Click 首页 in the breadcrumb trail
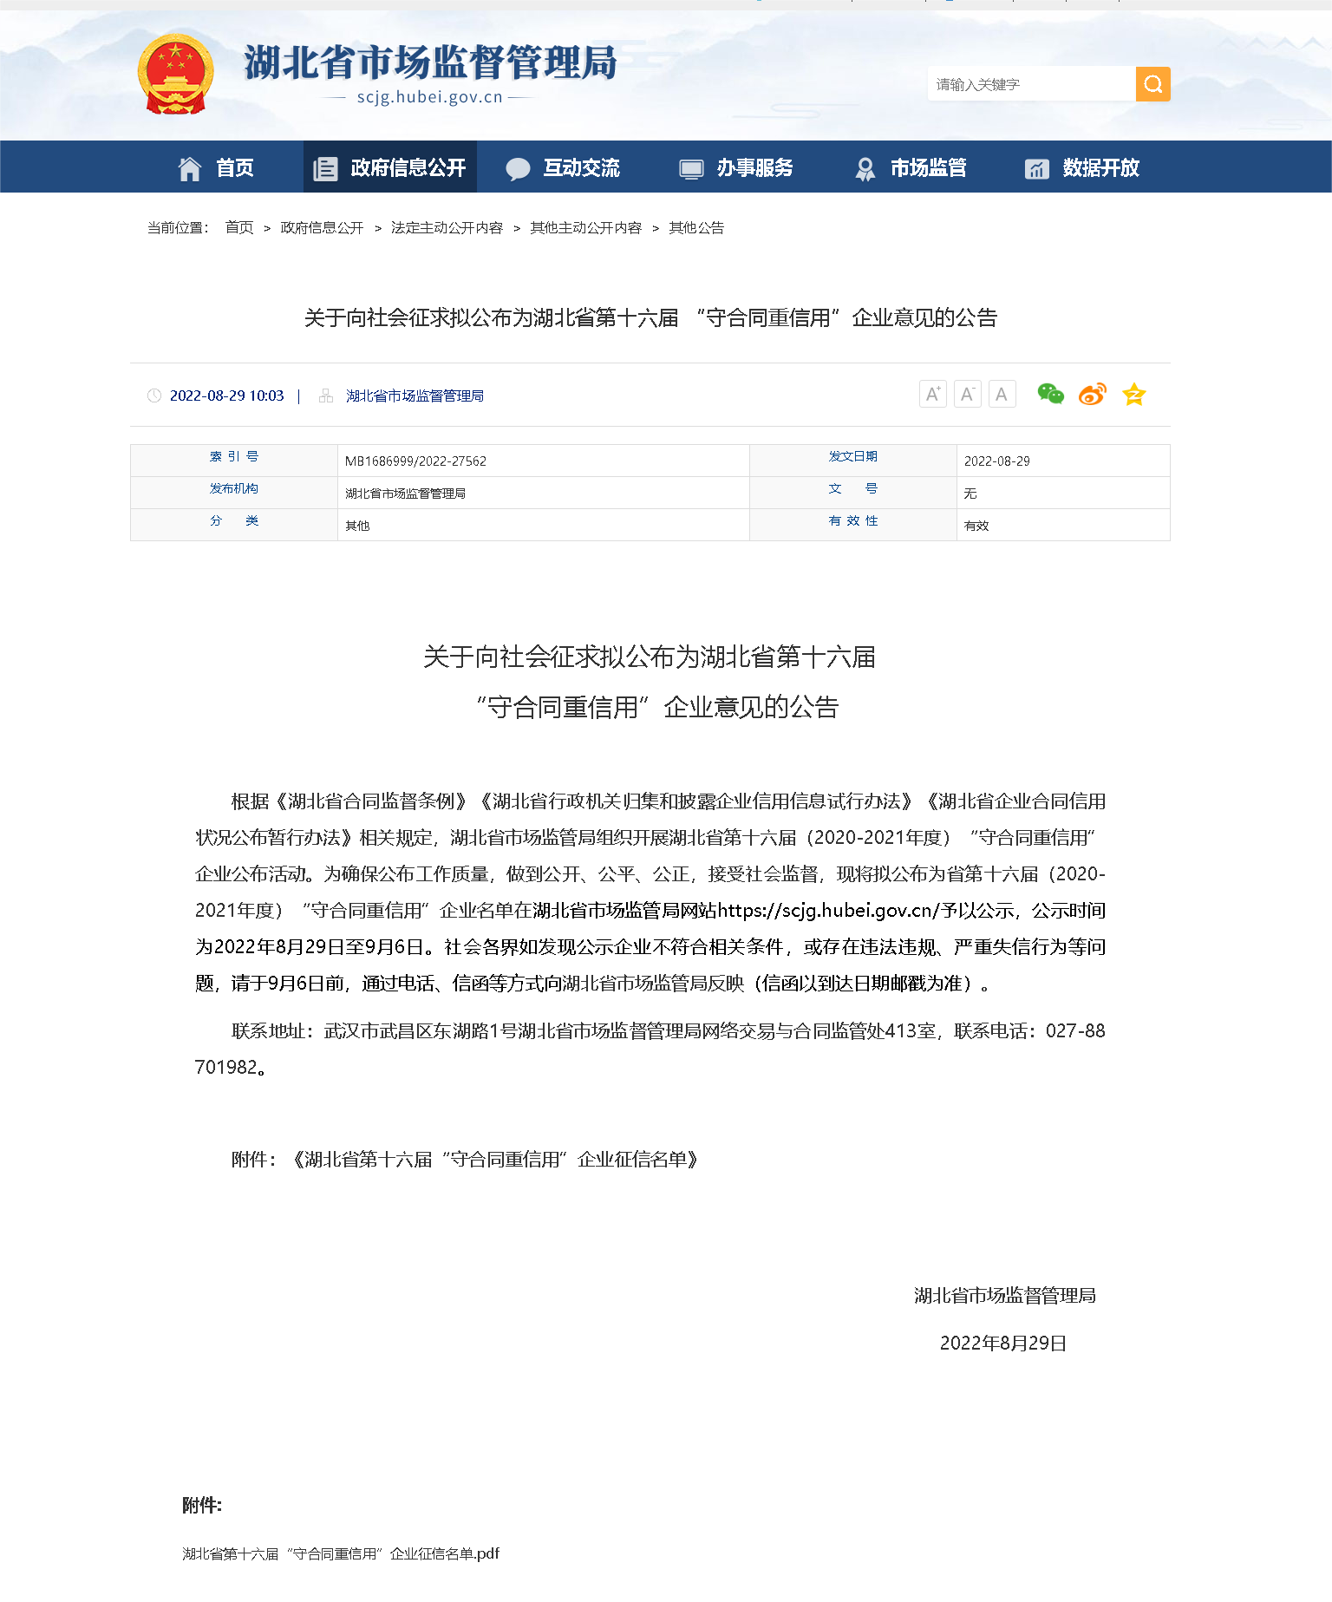Screen dimensions: 1332x1602 [x=238, y=228]
